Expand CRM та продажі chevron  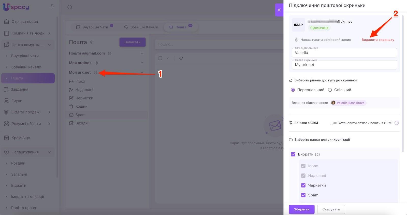[x=49, y=112]
